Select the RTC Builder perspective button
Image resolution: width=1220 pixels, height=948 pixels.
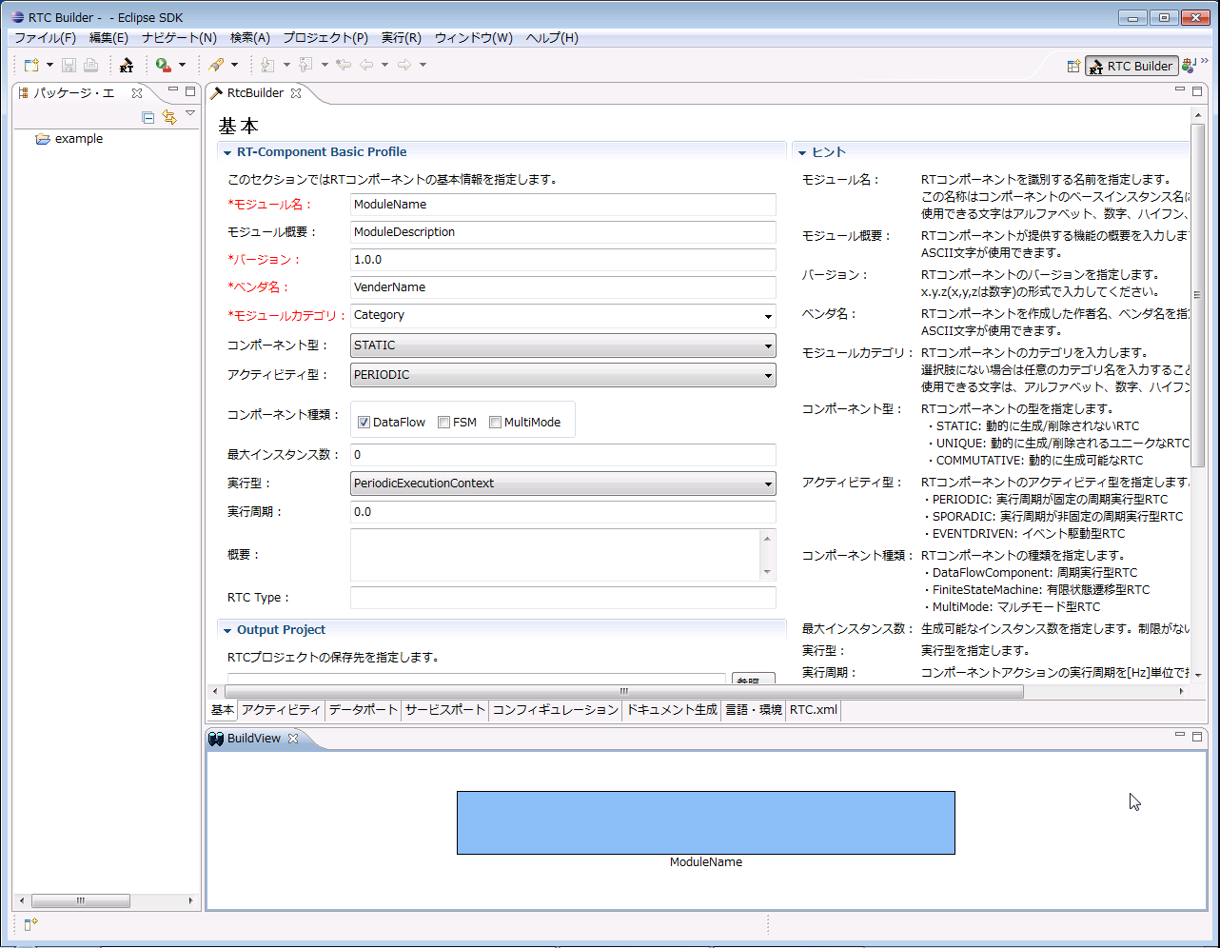1131,66
